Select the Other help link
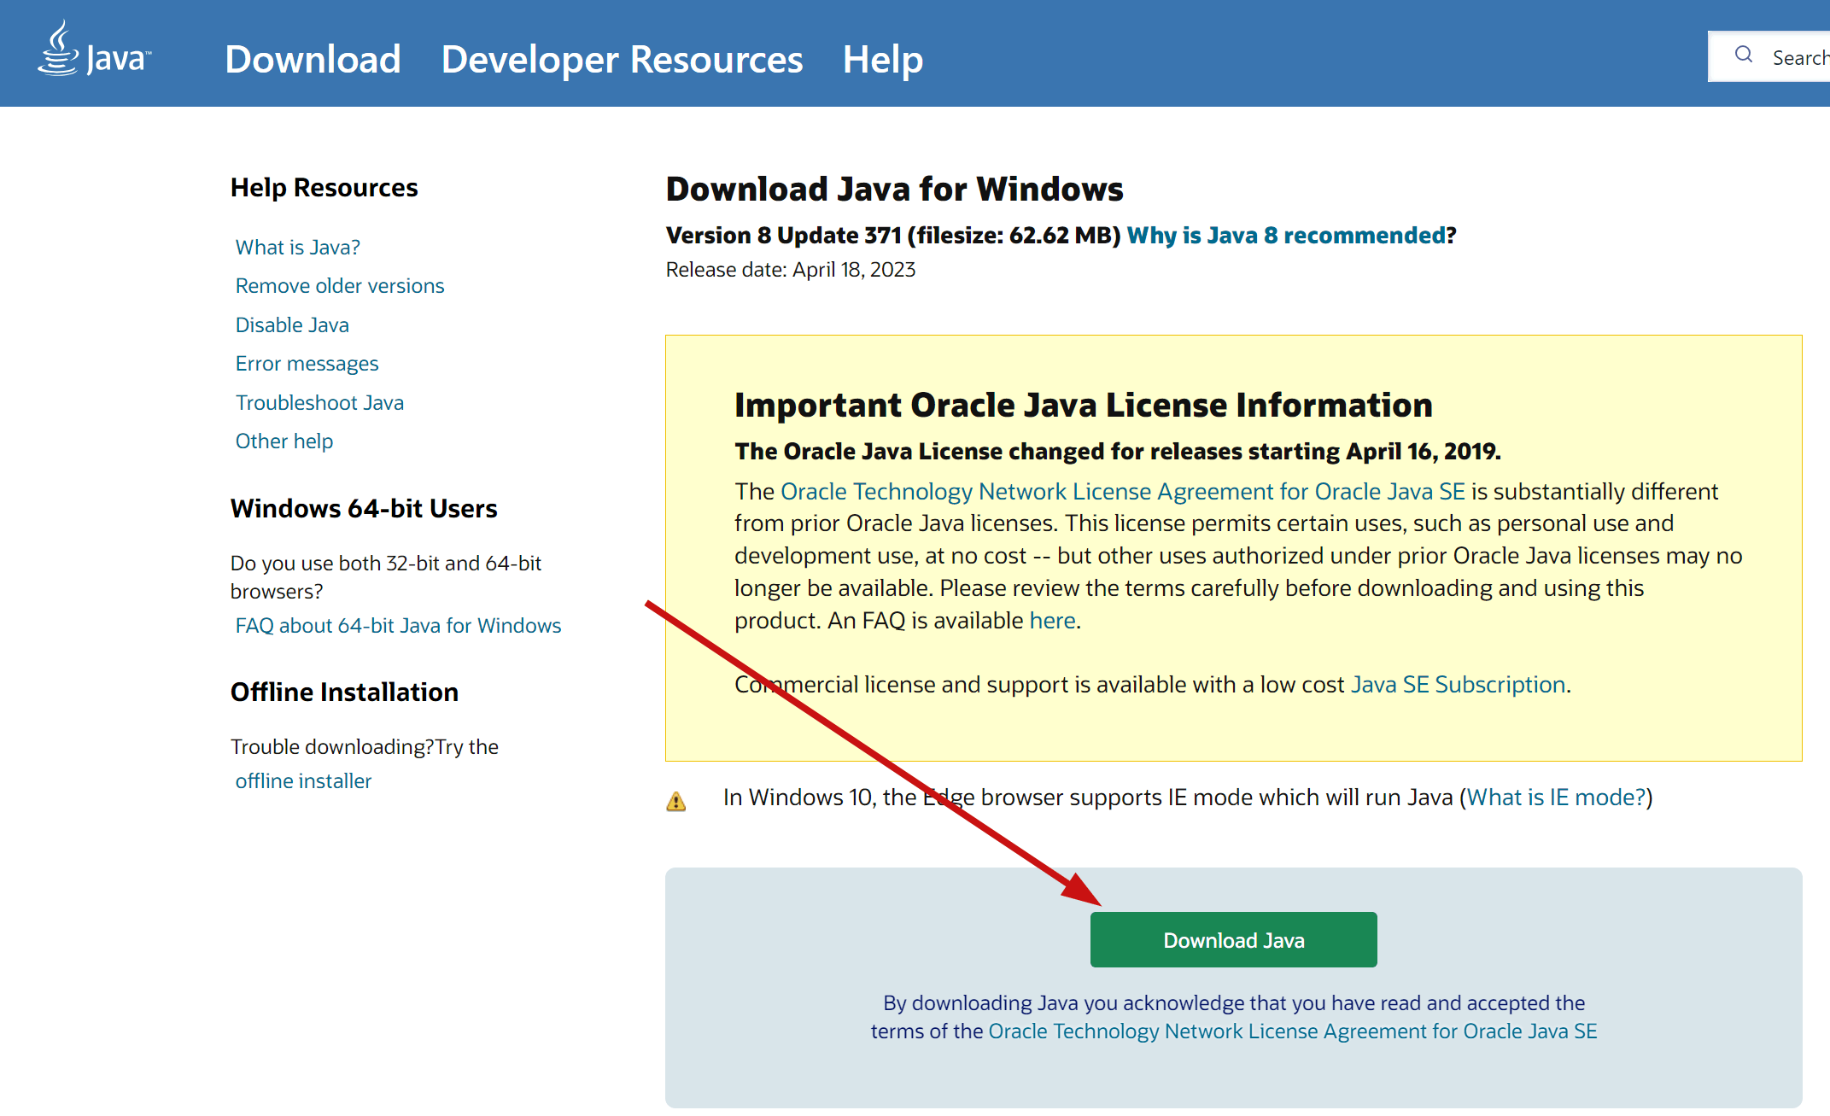The width and height of the screenshot is (1830, 1116). pyautogui.click(x=284, y=441)
